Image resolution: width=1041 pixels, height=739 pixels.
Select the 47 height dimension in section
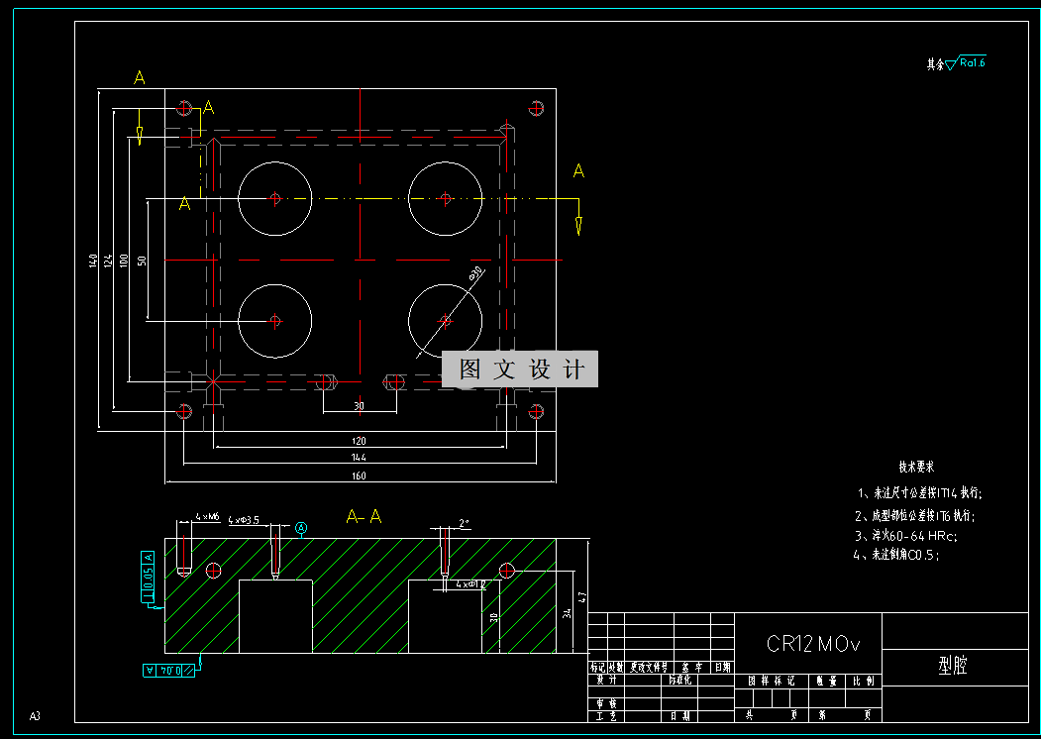583,597
